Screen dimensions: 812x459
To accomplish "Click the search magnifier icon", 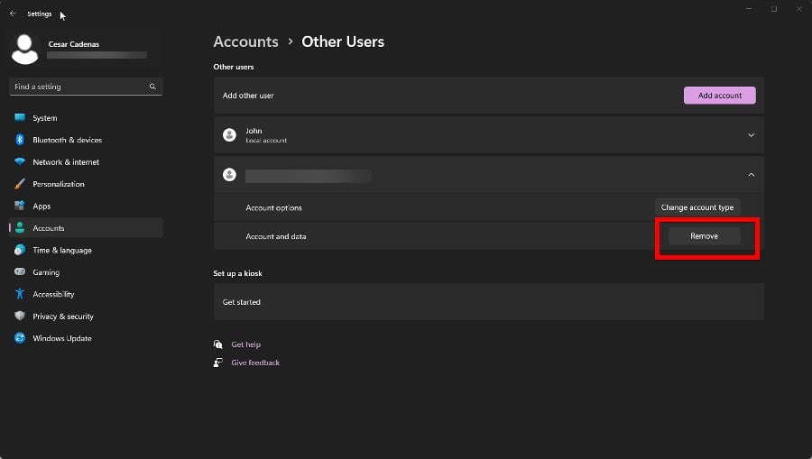I will click(152, 87).
